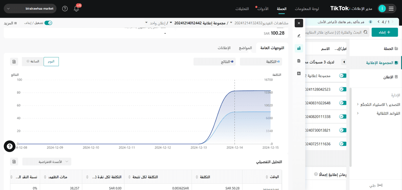This screenshot has height=190, width=402.
Task: Toggle switch for row ending 0240820111338
Action: 343,117
